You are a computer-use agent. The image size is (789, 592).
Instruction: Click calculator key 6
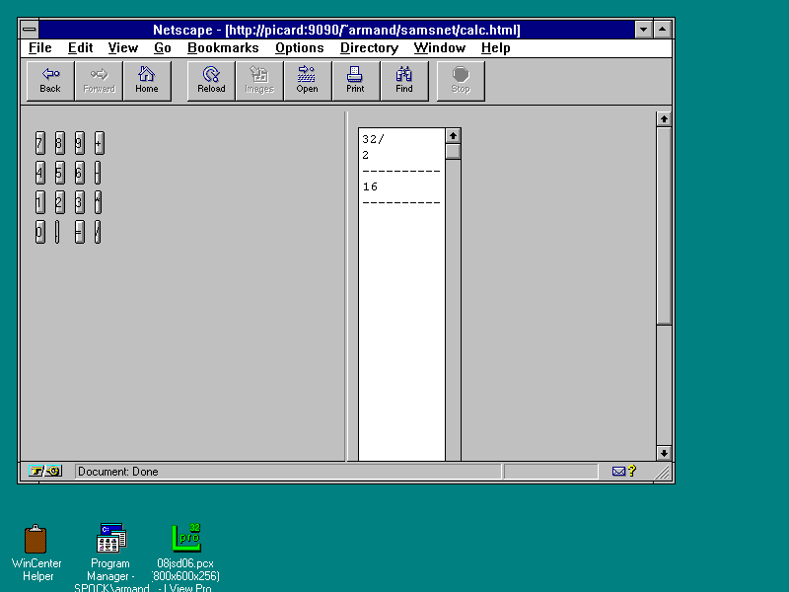[x=80, y=173]
